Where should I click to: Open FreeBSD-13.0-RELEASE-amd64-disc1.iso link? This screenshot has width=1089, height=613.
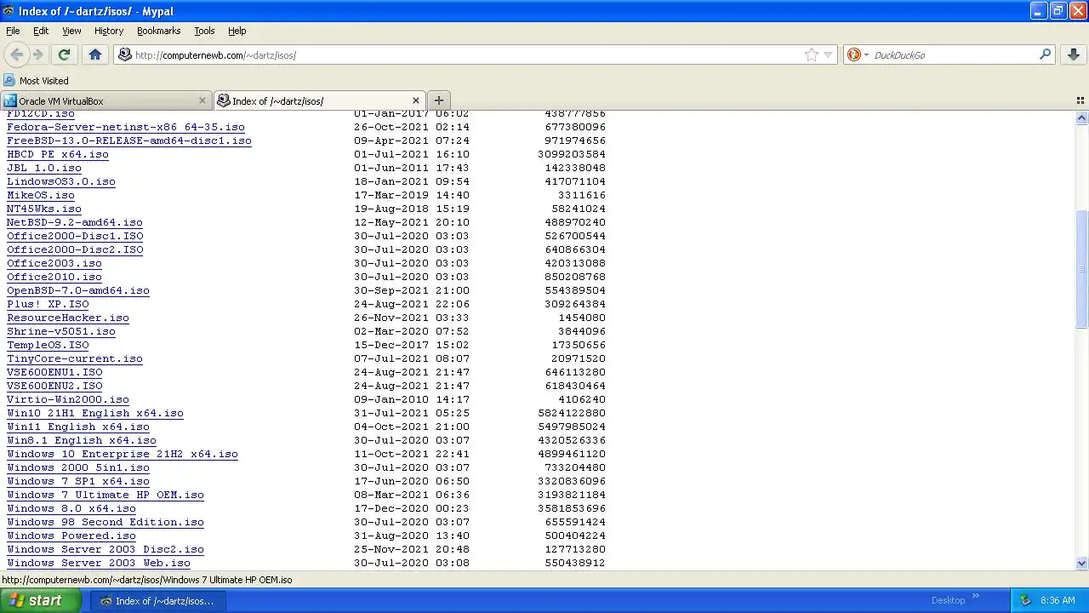(x=129, y=140)
